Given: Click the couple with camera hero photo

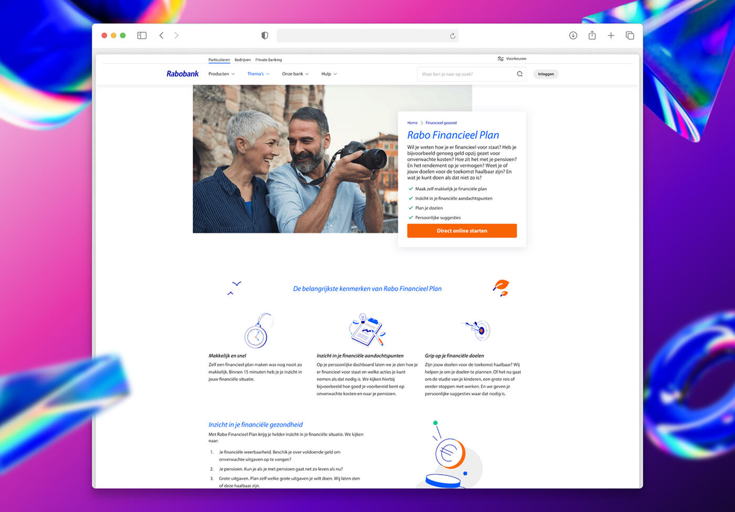Looking at the screenshot, I should point(296,159).
